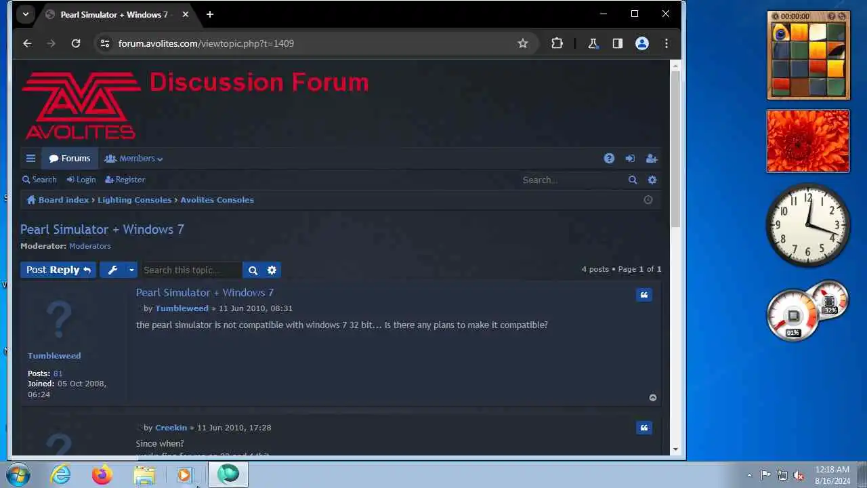Open the topic title heading link

(102, 229)
